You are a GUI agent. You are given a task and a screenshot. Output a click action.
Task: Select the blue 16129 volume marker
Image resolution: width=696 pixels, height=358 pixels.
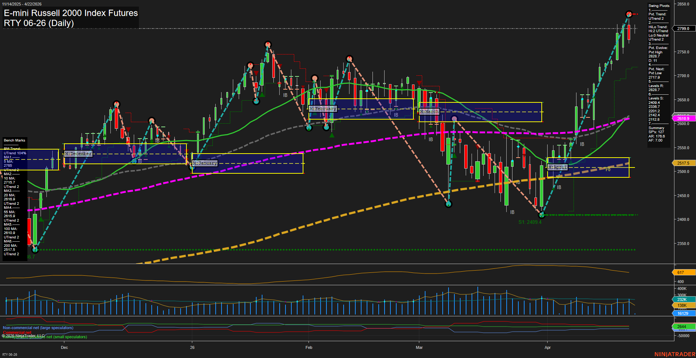point(683,313)
